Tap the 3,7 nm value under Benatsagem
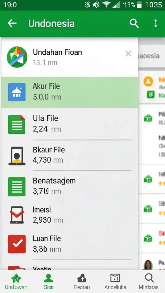 [47, 191]
